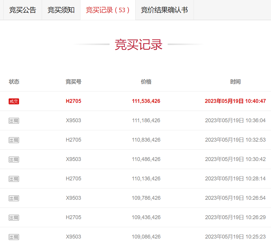Click the 出局 badge beside price 109,436,426
Image resolution: width=271 pixels, height=243 pixels.
pos(14,217)
